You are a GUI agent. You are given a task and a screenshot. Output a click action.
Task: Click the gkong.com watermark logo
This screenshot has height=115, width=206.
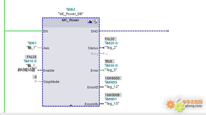184,104
